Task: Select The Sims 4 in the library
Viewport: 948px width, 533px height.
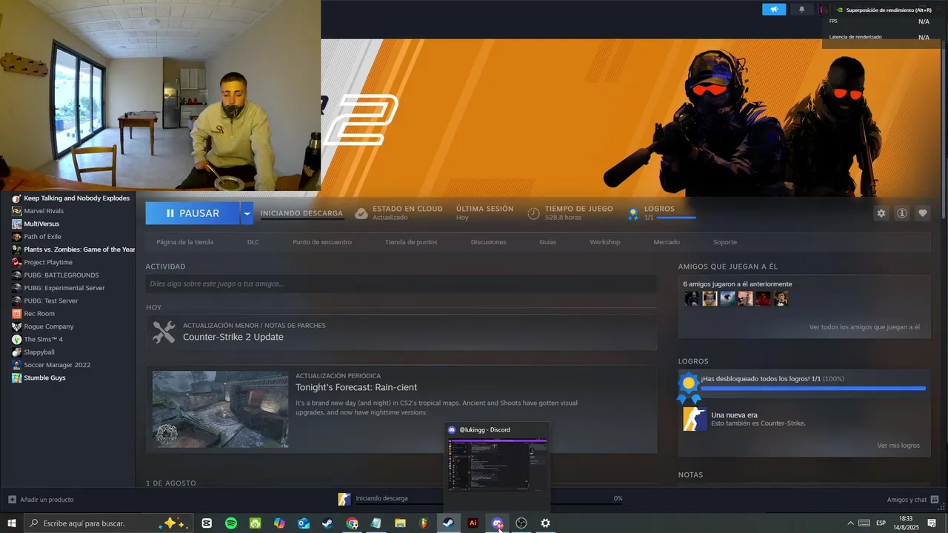Action: [x=43, y=339]
